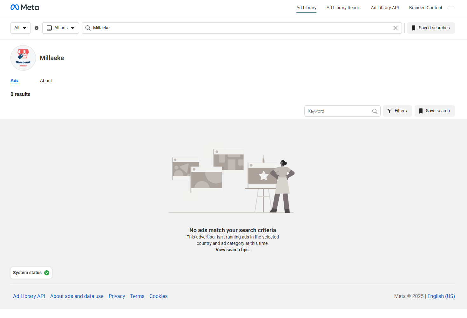467x318 pixels.
Task: Go to Branded Content
Action: [425, 8]
